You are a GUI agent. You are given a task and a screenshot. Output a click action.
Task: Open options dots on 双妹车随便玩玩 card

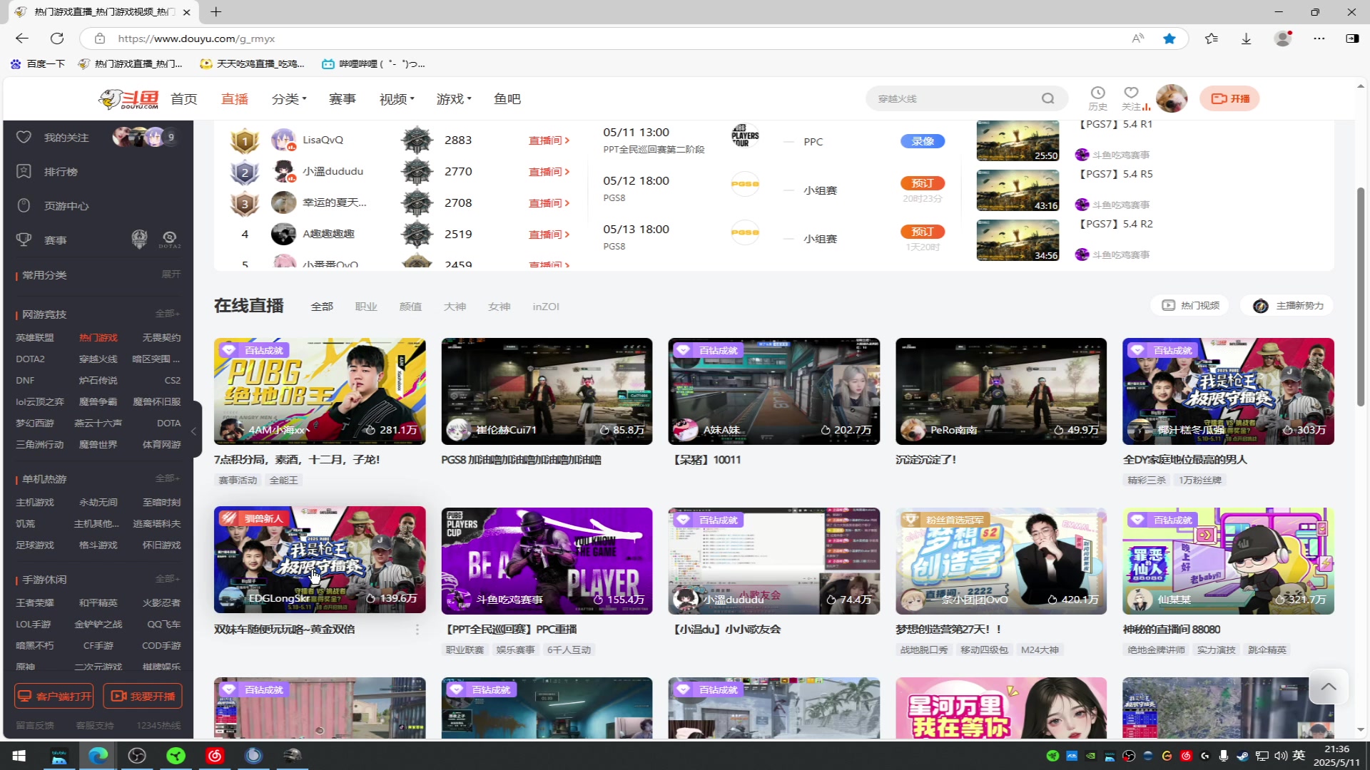(x=417, y=630)
